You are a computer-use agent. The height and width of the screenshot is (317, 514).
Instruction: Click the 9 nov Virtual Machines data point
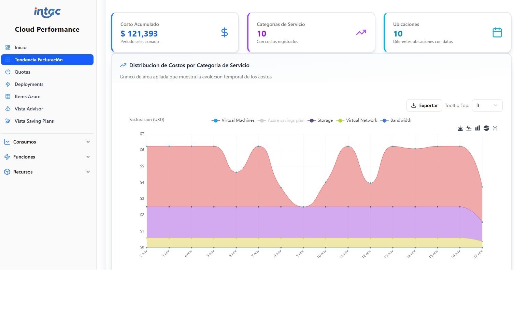point(303,207)
